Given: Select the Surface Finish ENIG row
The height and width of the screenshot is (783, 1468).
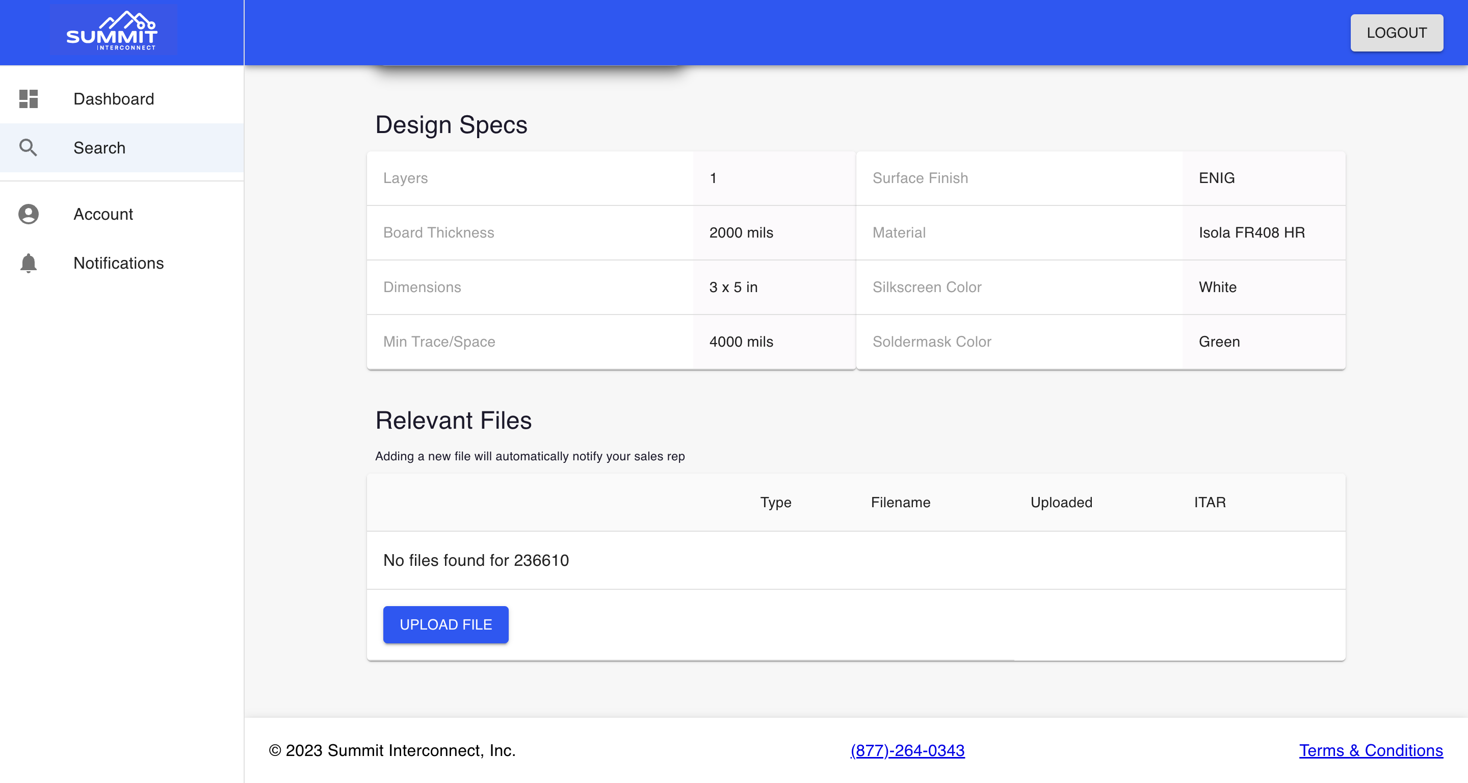Looking at the screenshot, I should pyautogui.click(x=1100, y=178).
